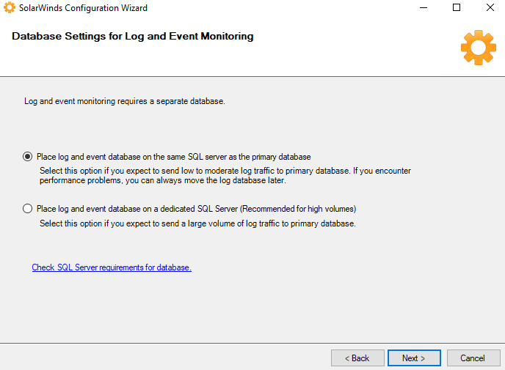Maximize the Configuration Wizard window

tap(457, 8)
